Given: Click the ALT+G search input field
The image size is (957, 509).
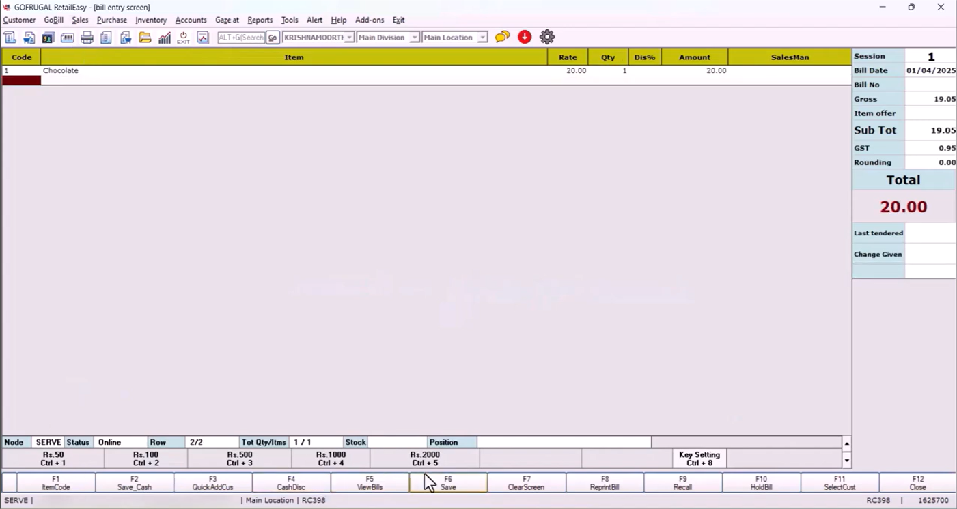Looking at the screenshot, I should tap(241, 38).
